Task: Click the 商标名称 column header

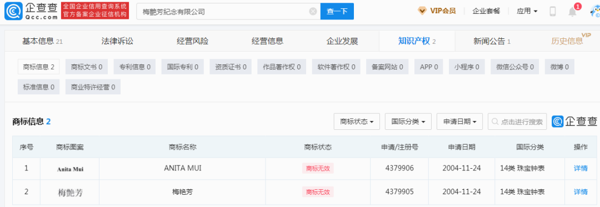Action: [x=183, y=147]
